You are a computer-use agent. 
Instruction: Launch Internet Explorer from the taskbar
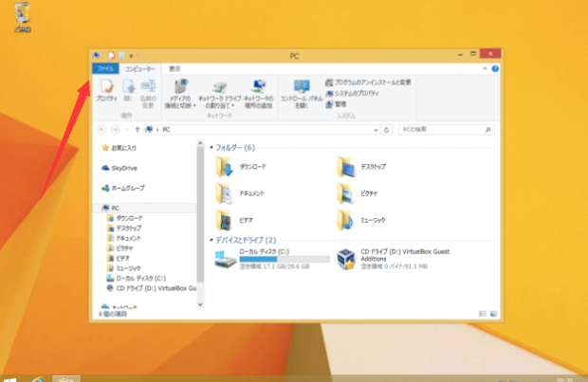pos(38,379)
